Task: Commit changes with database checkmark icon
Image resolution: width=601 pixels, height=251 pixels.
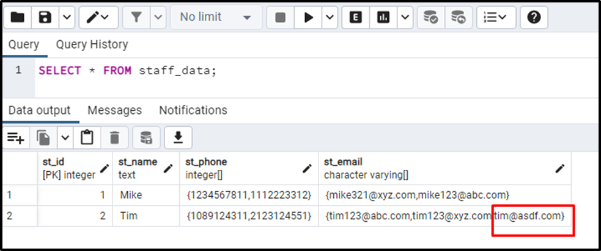Action: pos(431,18)
